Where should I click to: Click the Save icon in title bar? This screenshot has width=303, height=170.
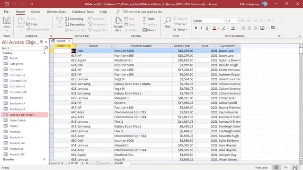coord(7,4)
